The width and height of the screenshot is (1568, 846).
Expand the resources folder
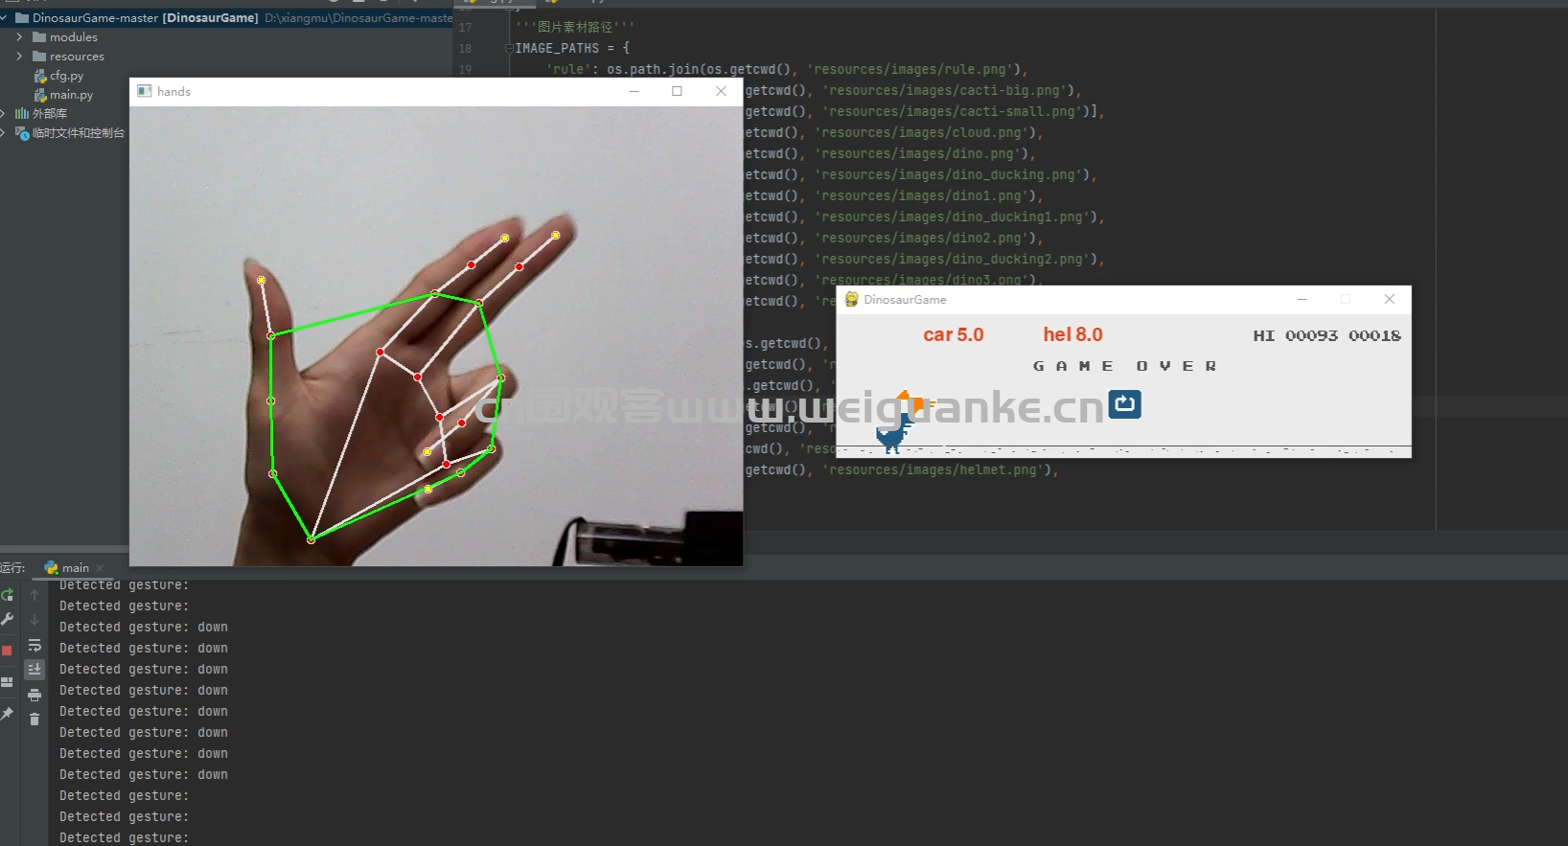(19, 57)
